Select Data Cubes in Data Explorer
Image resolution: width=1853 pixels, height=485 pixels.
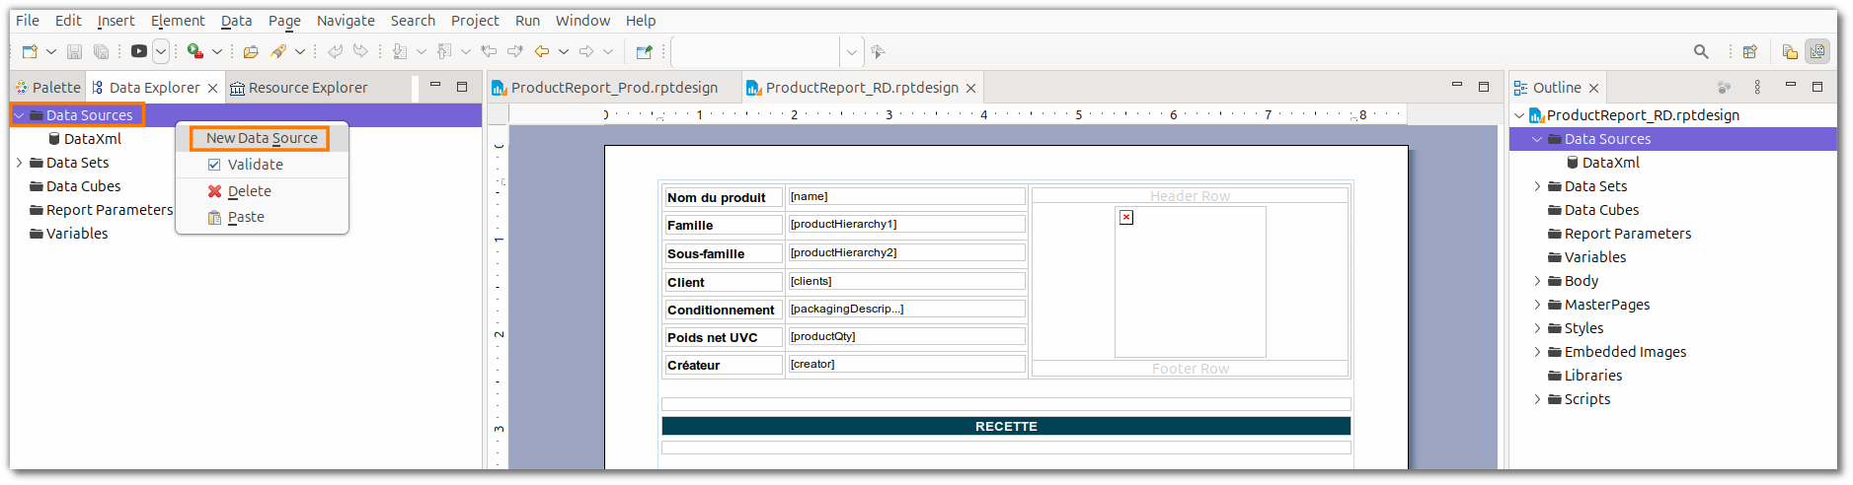click(83, 186)
